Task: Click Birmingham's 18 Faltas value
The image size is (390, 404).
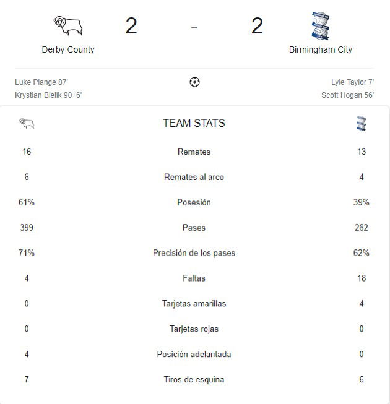Action: click(x=362, y=278)
